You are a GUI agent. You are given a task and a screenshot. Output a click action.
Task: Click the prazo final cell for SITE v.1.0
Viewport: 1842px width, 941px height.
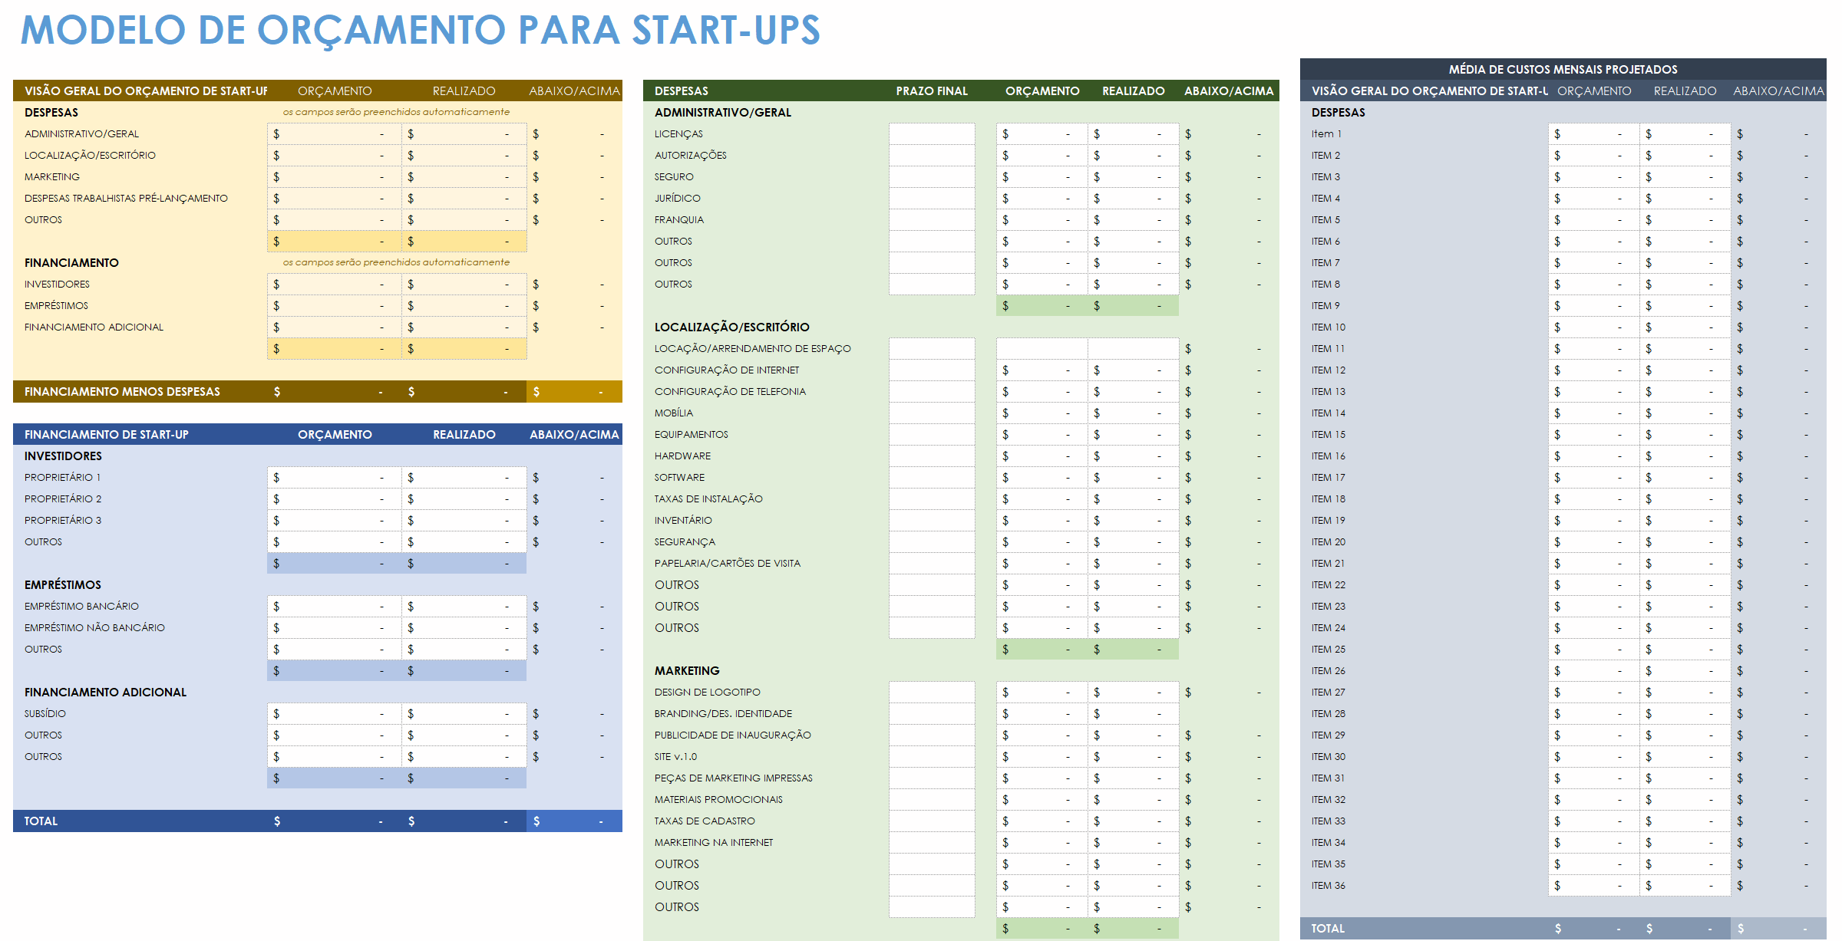[932, 757]
